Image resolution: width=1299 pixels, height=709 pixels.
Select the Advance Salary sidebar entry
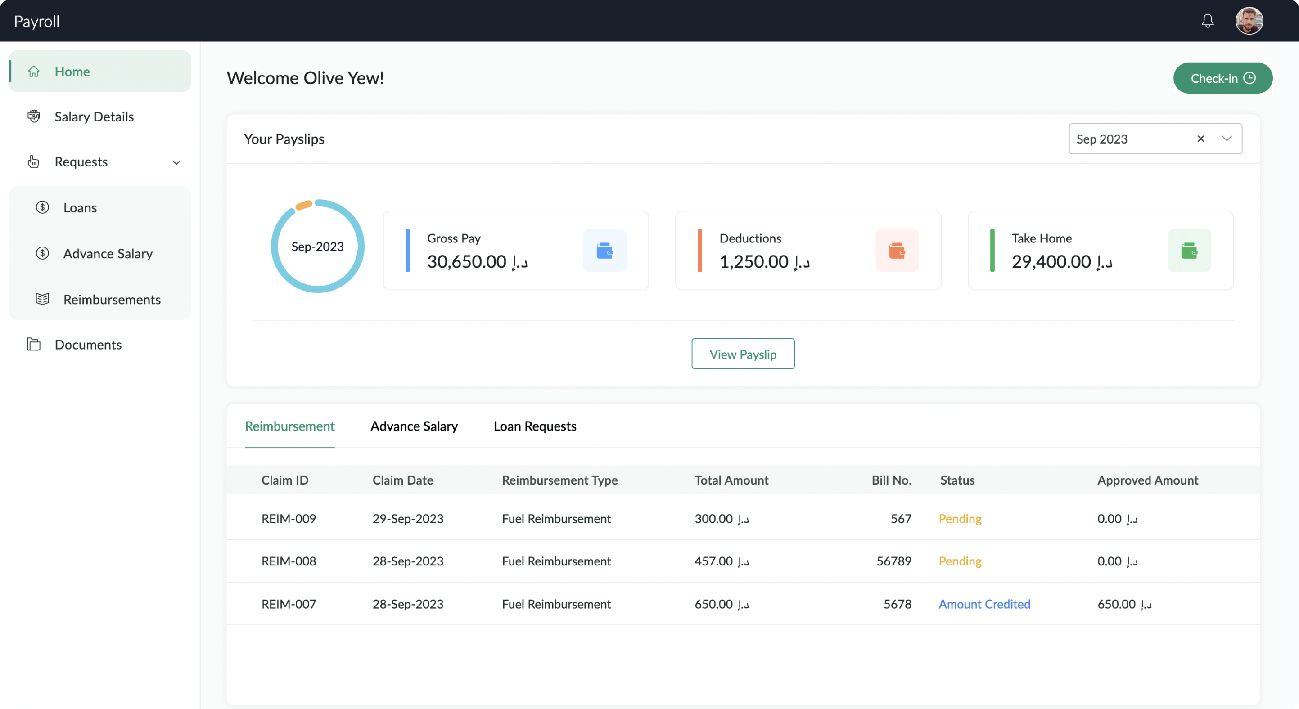pyautogui.click(x=108, y=253)
